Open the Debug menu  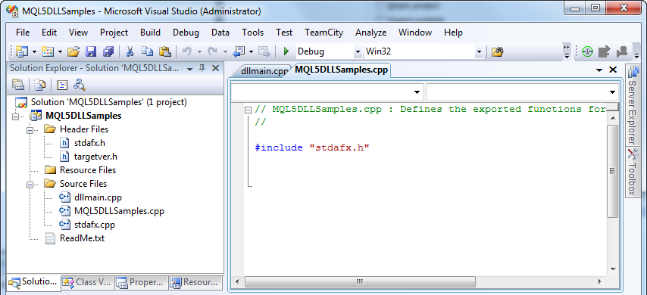click(186, 32)
